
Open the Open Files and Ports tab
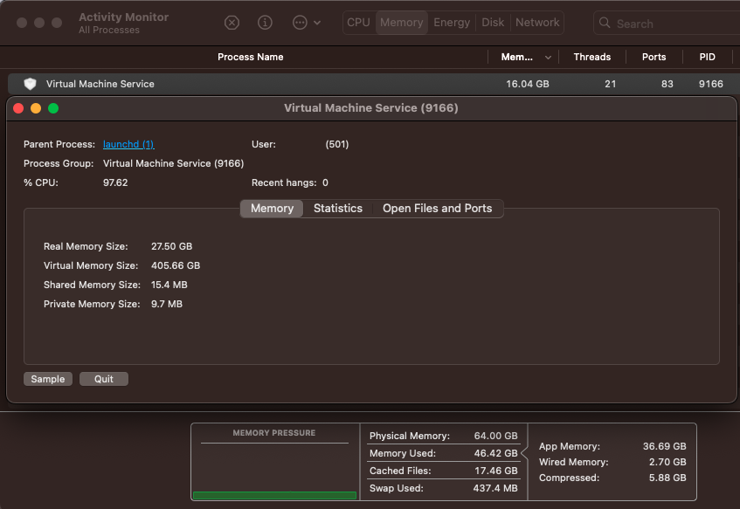pos(437,209)
